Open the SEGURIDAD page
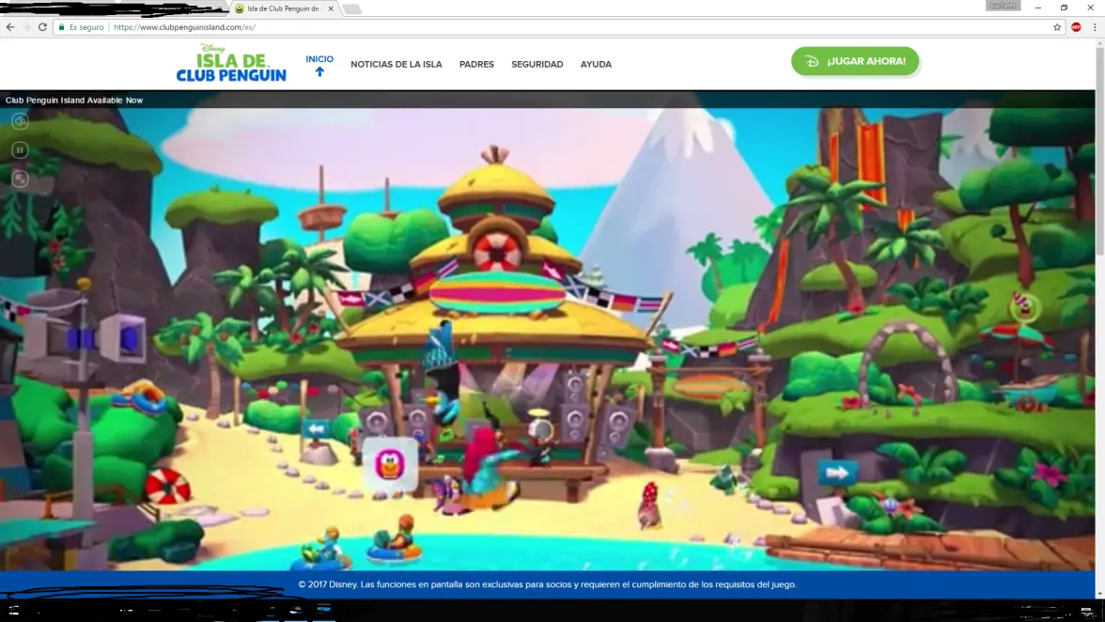This screenshot has width=1105, height=622. tap(537, 64)
